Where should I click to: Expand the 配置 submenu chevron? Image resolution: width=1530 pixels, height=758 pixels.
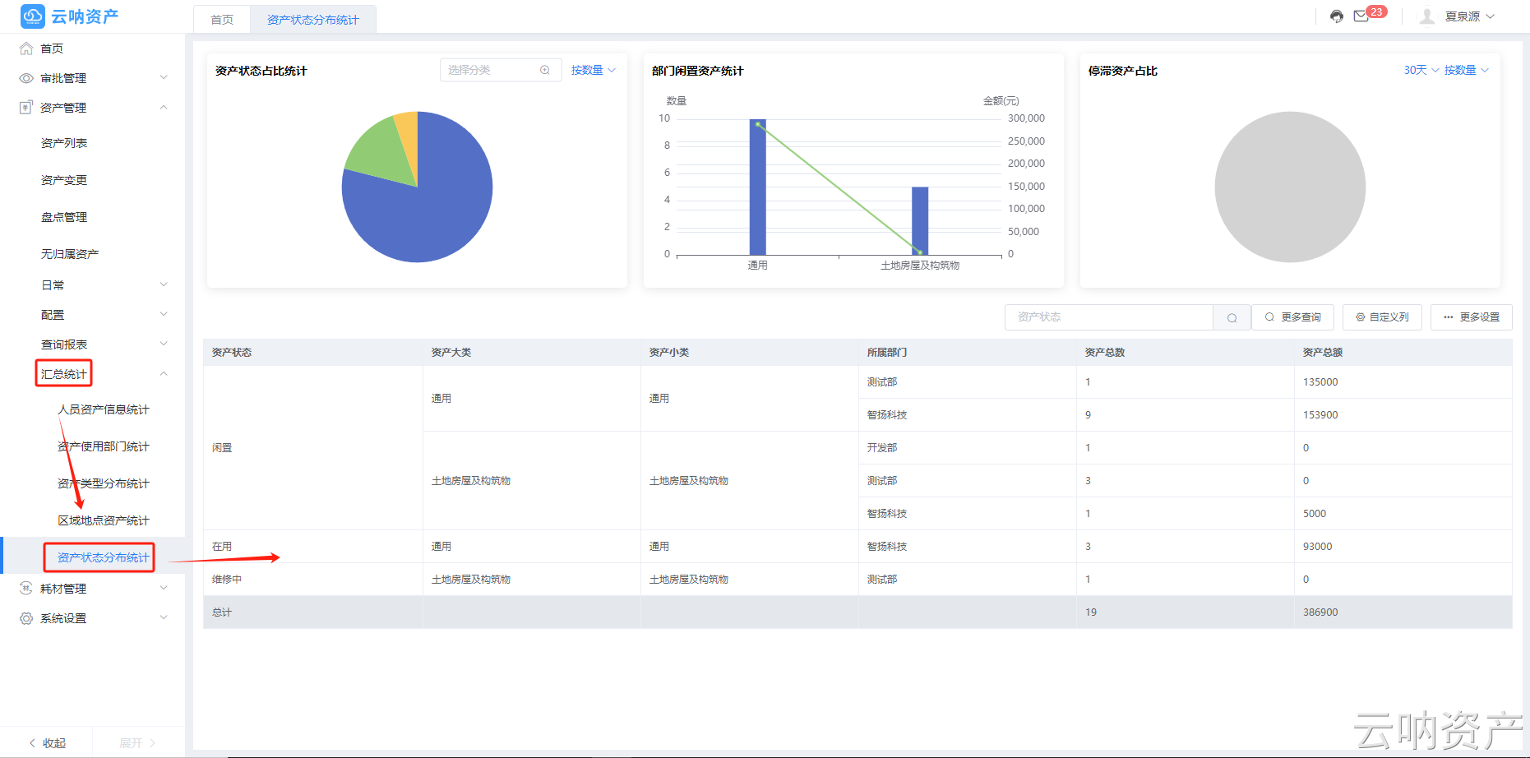click(164, 315)
